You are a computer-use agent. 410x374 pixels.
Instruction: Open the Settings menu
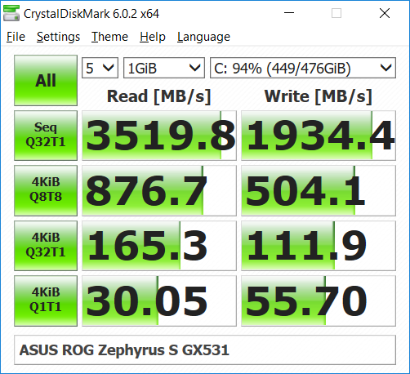(58, 37)
